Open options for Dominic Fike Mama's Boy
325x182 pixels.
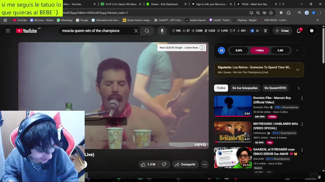(302, 98)
